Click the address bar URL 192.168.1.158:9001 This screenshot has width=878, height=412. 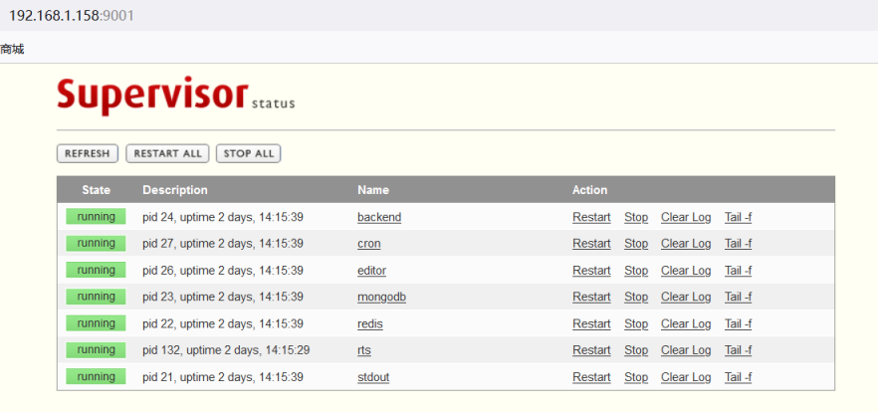[x=72, y=16]
